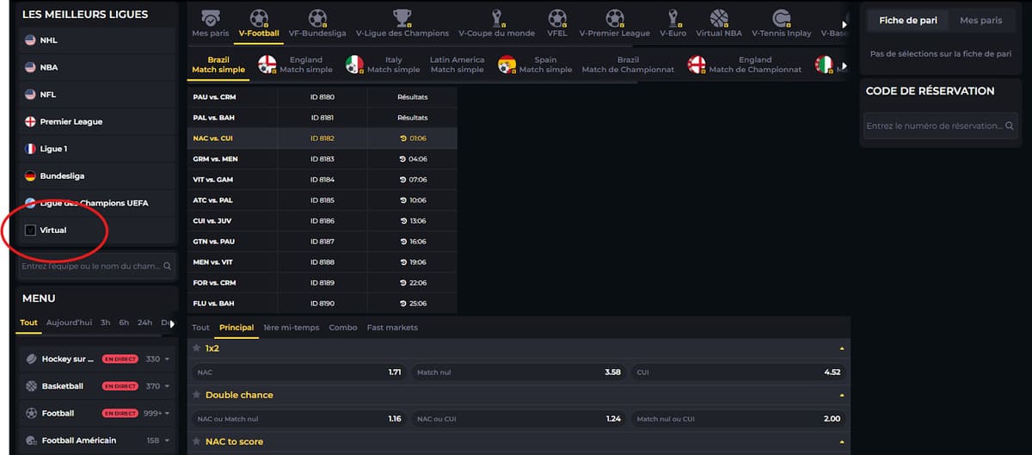Screen dimensions: 1032x455
Task: Select the VIT vs. GAM match row
Action: [322, 180]
